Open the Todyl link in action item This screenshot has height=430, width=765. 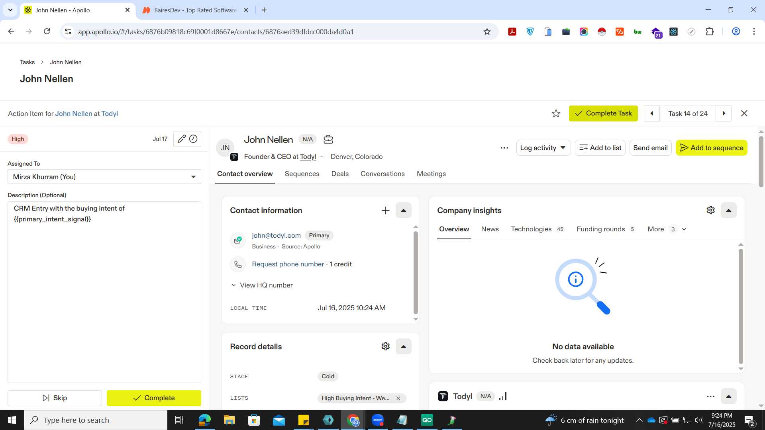tap(110, 114)
